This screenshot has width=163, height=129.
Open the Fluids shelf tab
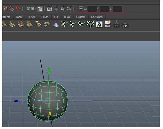tap(45, 17)
